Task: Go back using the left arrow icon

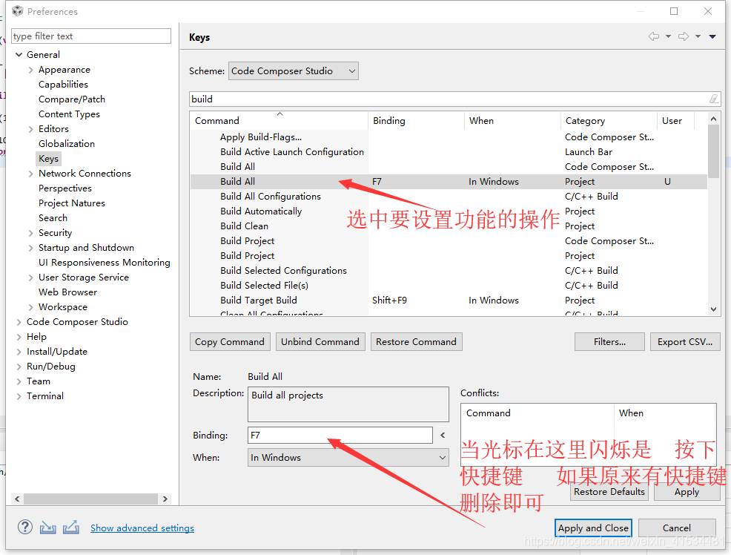Action: point(654,36)
